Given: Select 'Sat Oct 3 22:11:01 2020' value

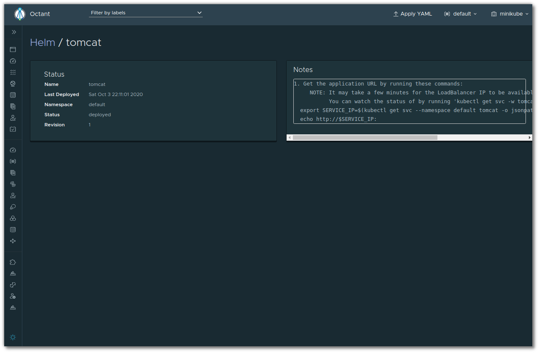Looking at the screenshot, I should coord(116,94).
